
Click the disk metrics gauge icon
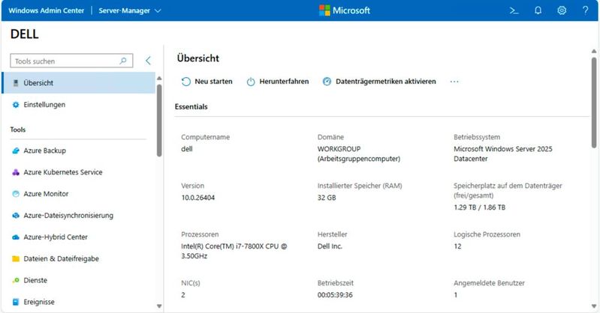pos(327,82)
